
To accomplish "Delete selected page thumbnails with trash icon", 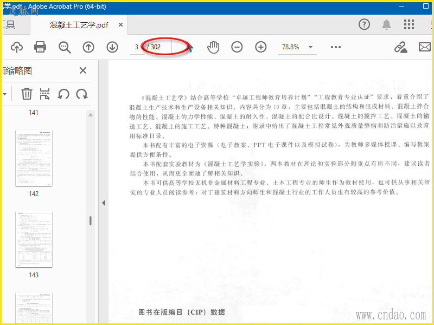I will click(27, 94).
